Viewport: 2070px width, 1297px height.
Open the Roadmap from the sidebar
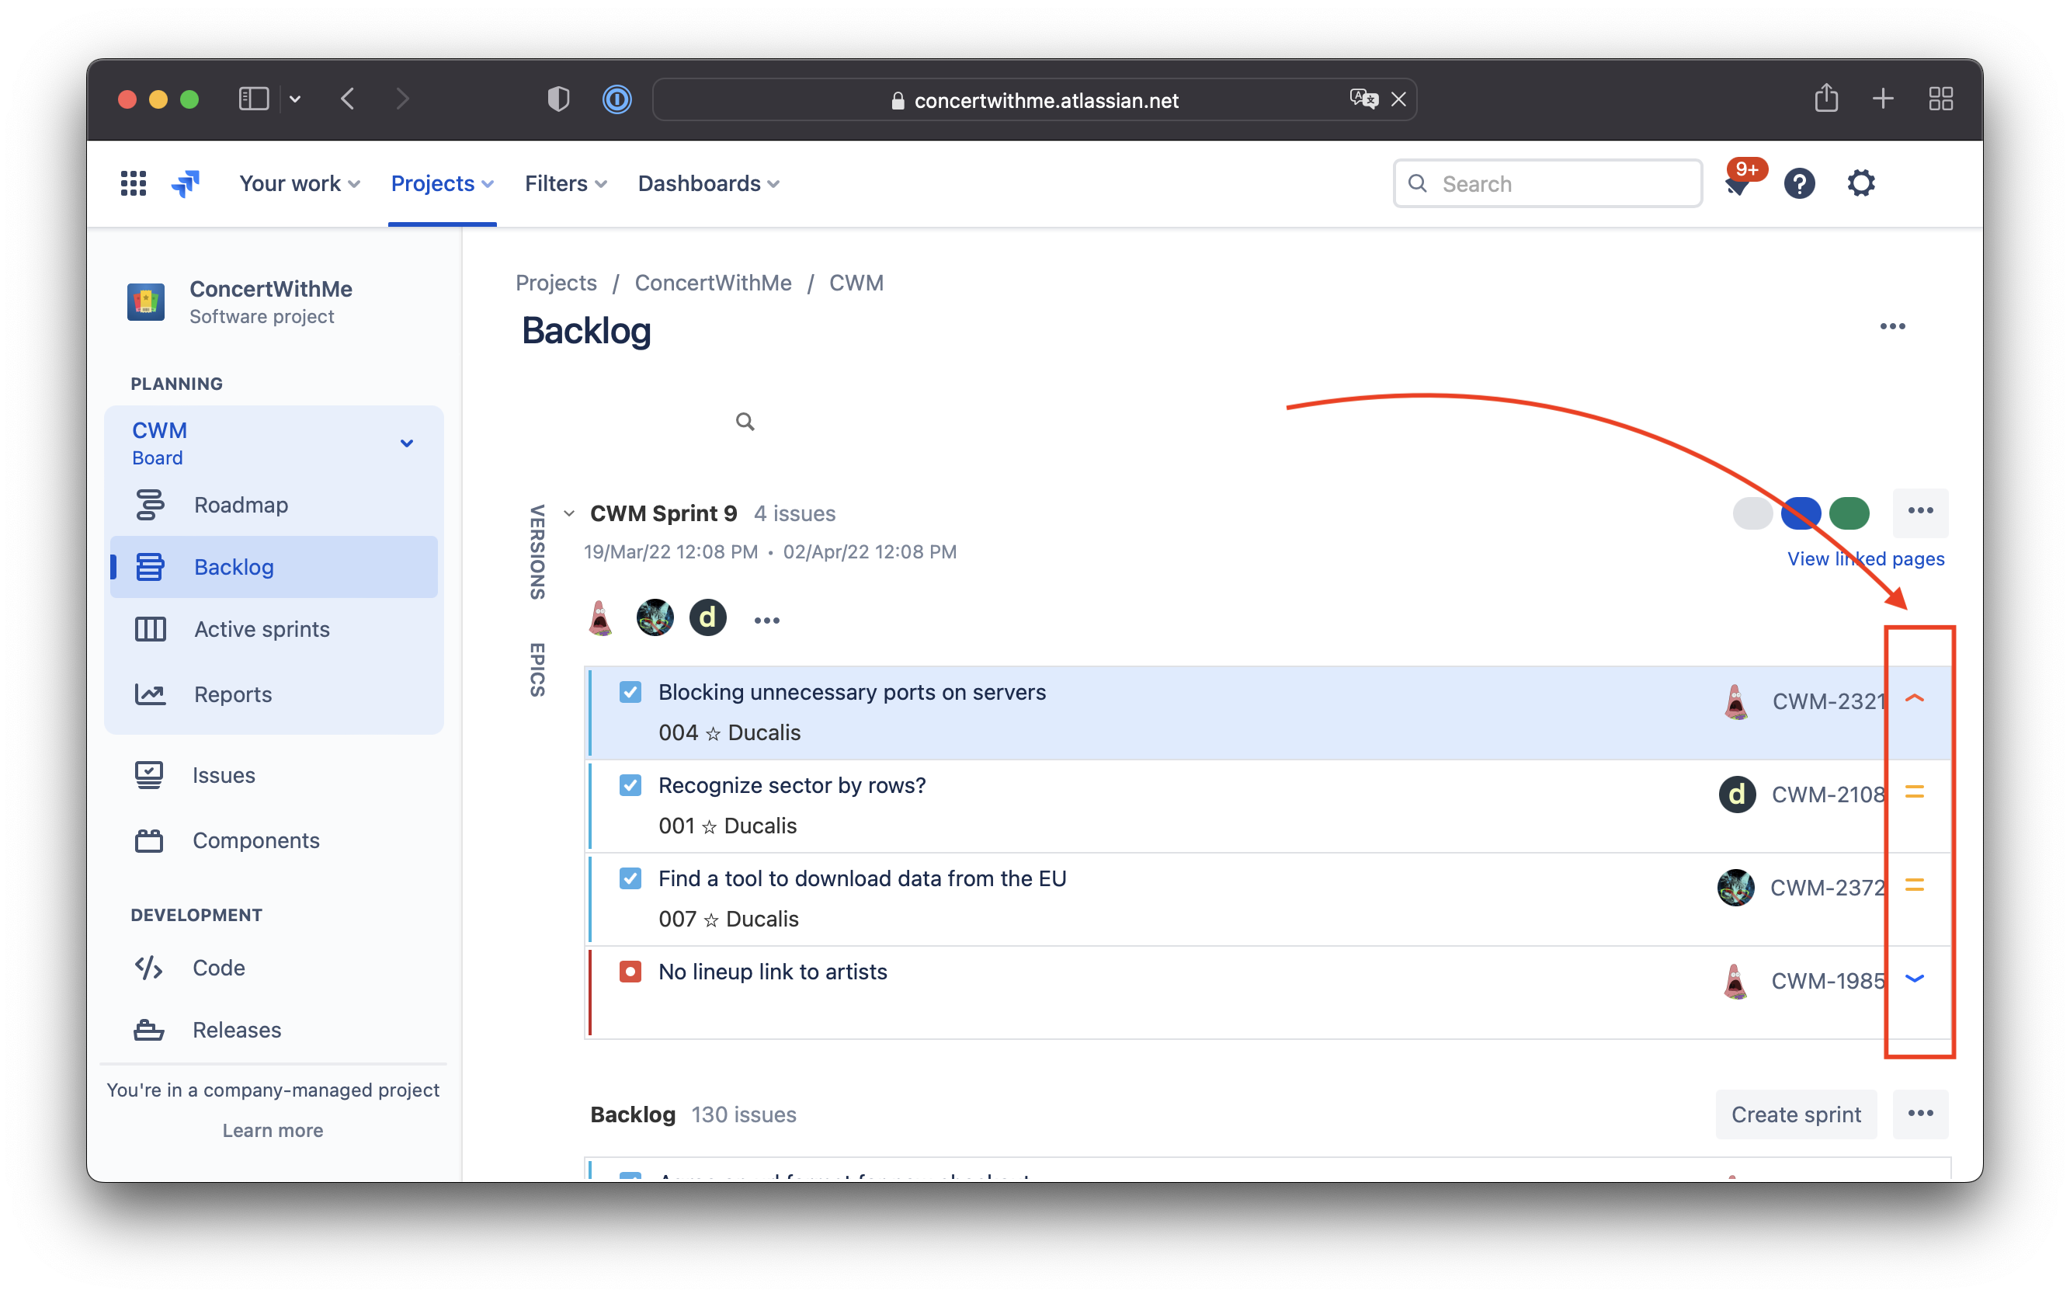click(x=240, y=504)
